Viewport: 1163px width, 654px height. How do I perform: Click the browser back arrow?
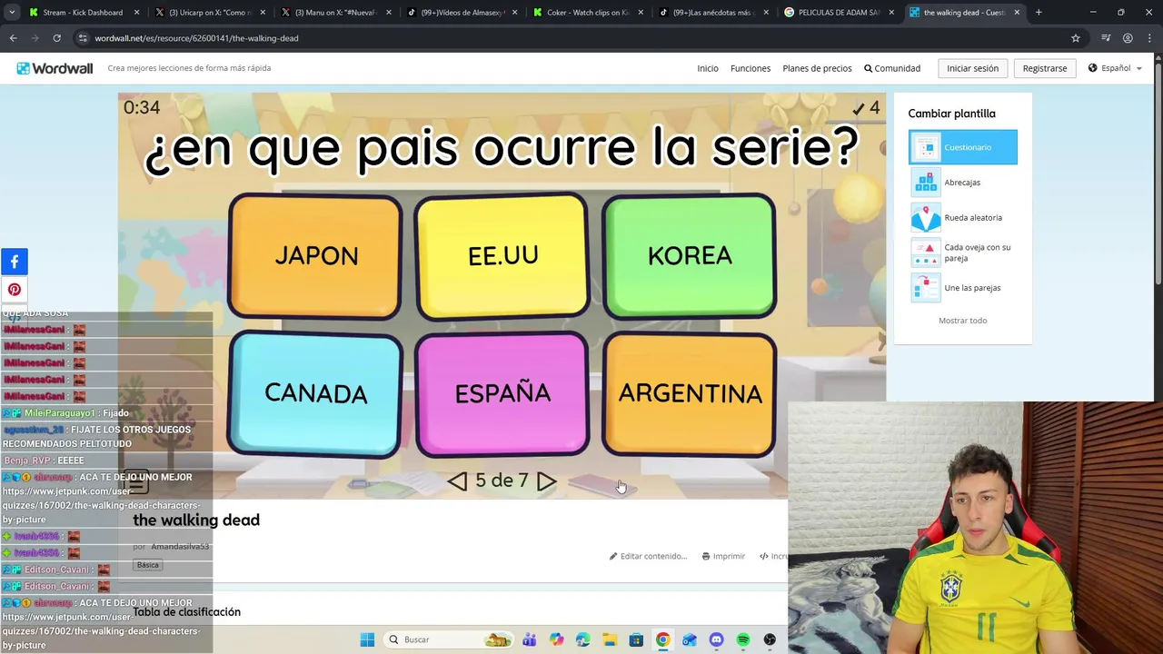tap(13, 38)
